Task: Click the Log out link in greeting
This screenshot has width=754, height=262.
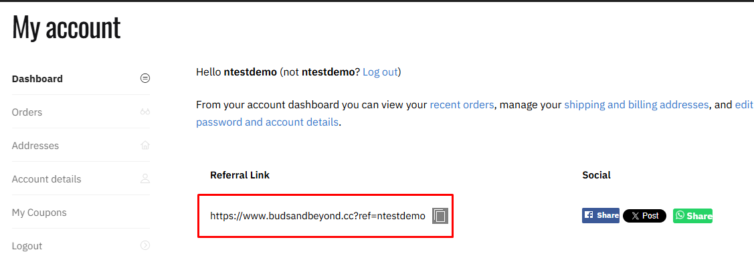Action: pos(380,72)
